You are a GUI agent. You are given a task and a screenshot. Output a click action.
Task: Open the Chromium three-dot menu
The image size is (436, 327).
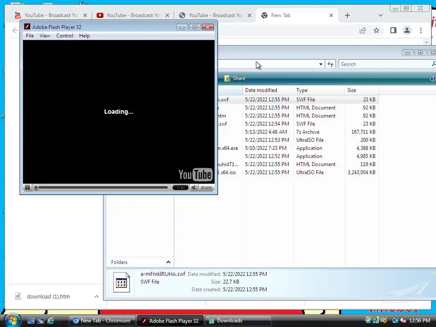click(x=421, y=30)
